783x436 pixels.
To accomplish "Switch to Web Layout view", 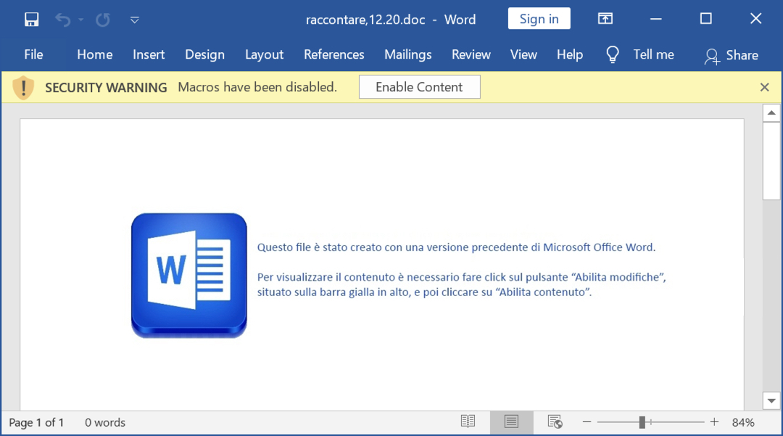I will 555,422.
